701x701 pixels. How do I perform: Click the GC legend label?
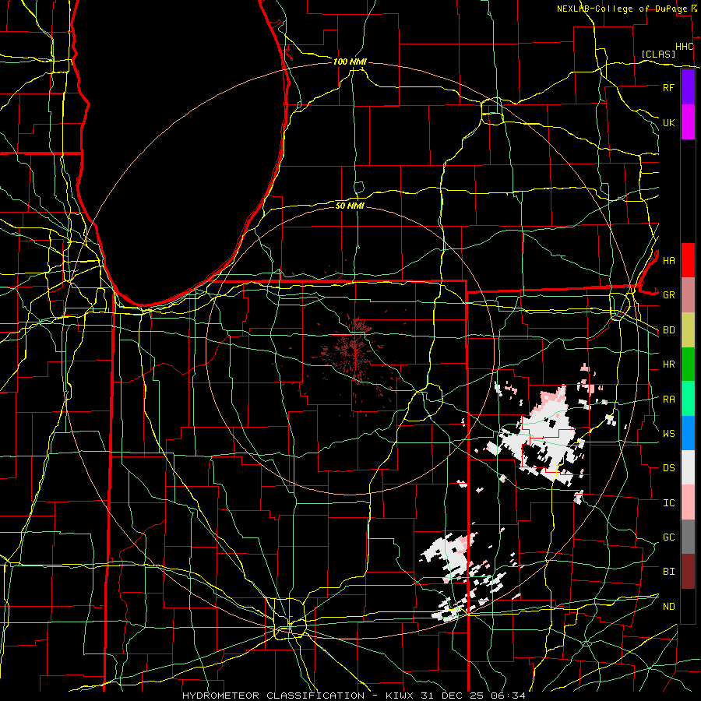[x=668, y=537]
